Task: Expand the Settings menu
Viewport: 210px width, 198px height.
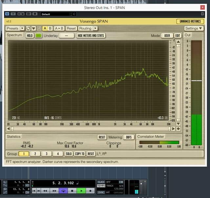Action: (193, 29)
